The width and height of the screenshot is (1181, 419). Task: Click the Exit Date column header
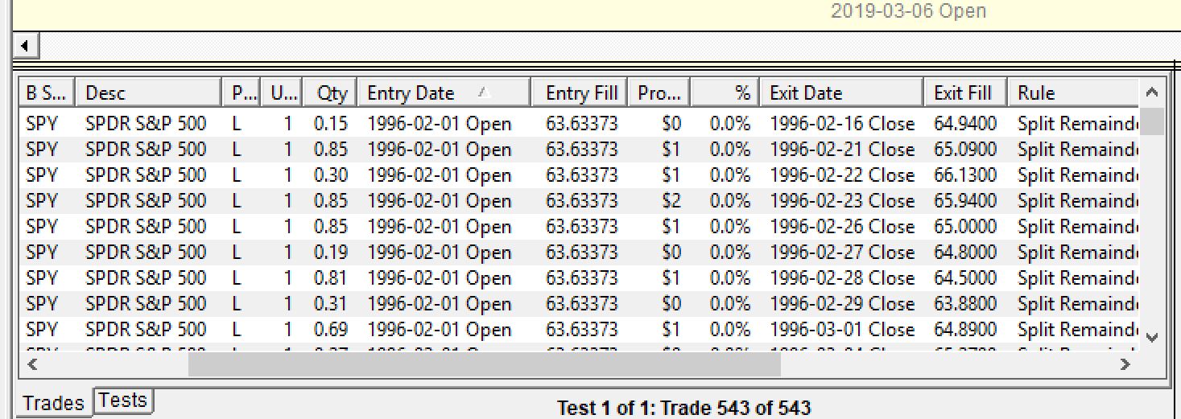(840, 93)
